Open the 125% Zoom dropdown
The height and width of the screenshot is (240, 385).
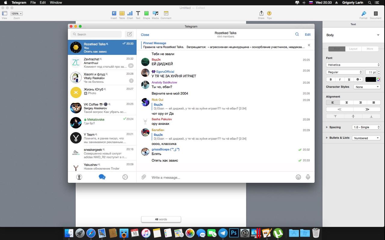[17, 13]
